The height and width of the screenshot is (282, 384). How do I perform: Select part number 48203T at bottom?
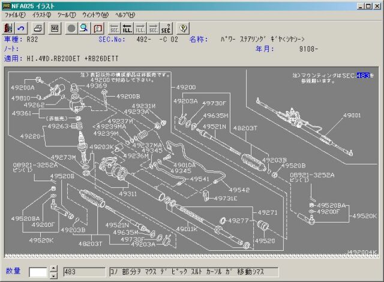coord(91,244)
